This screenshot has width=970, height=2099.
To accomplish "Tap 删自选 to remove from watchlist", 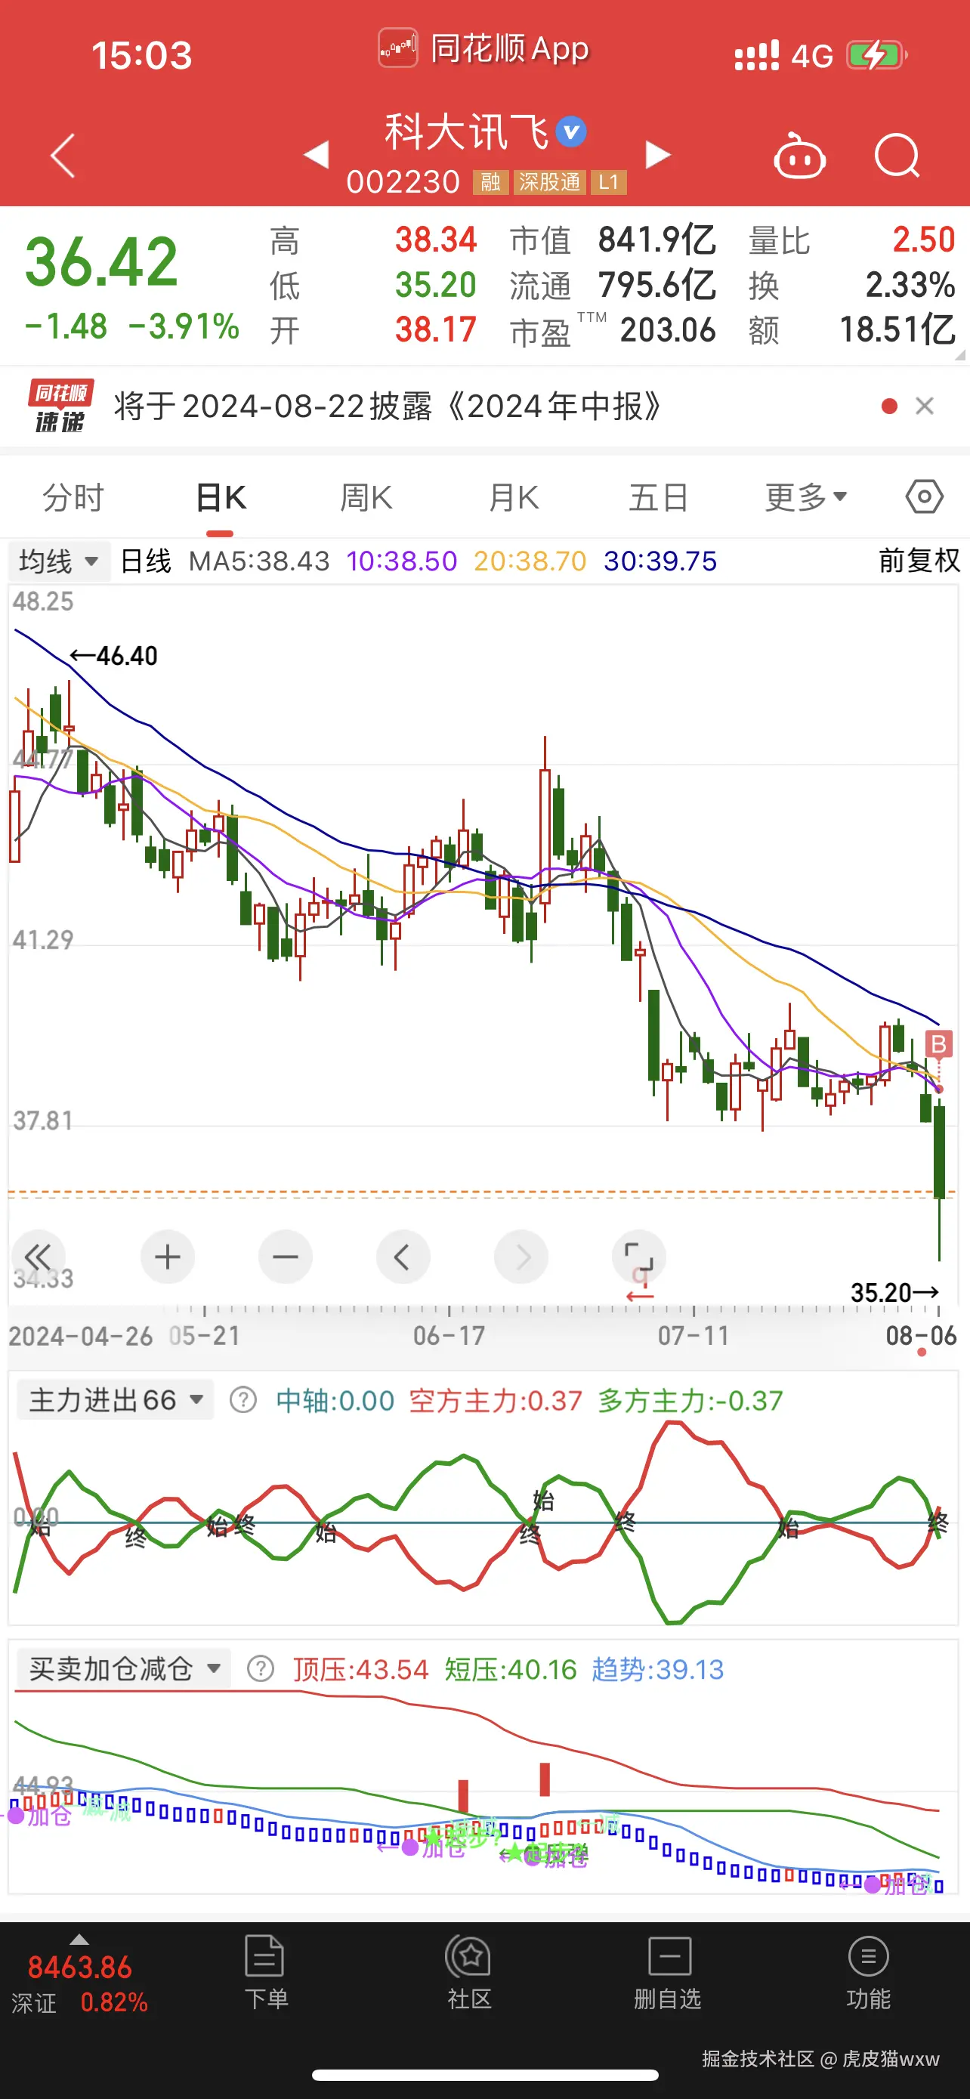I will 668,1973.
